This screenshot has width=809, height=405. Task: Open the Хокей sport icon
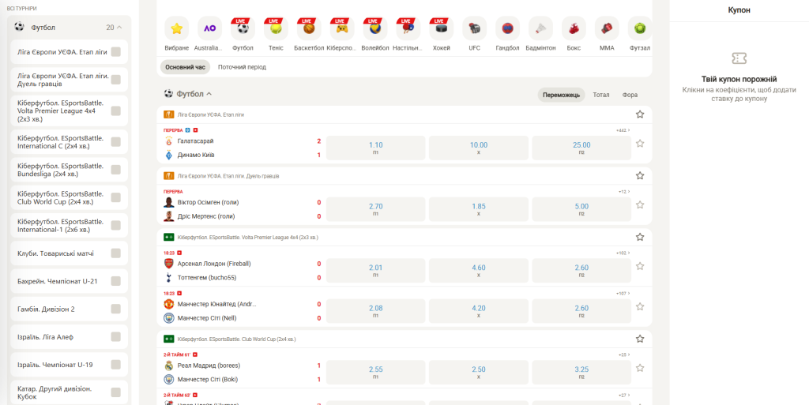click(x=442, y=29)
